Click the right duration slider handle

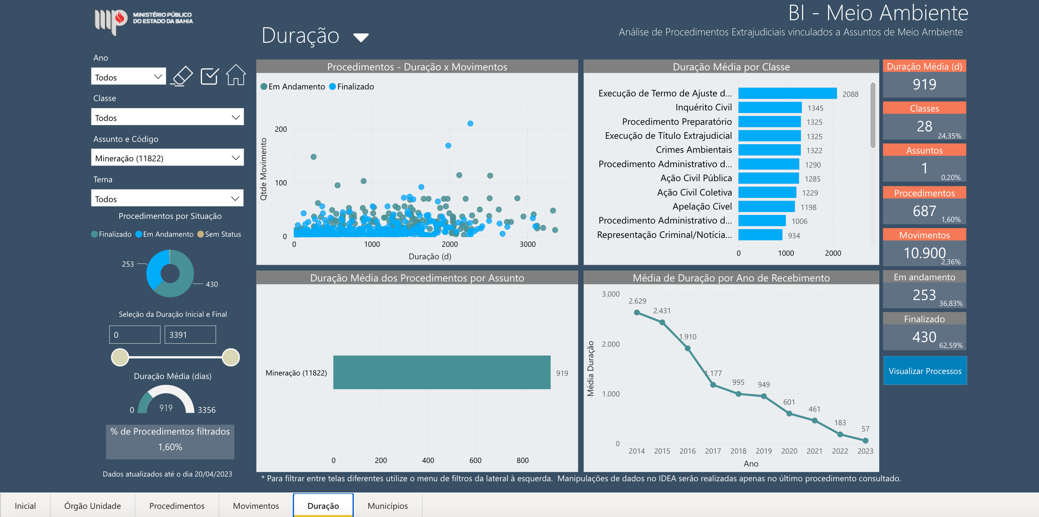(231, 357)
